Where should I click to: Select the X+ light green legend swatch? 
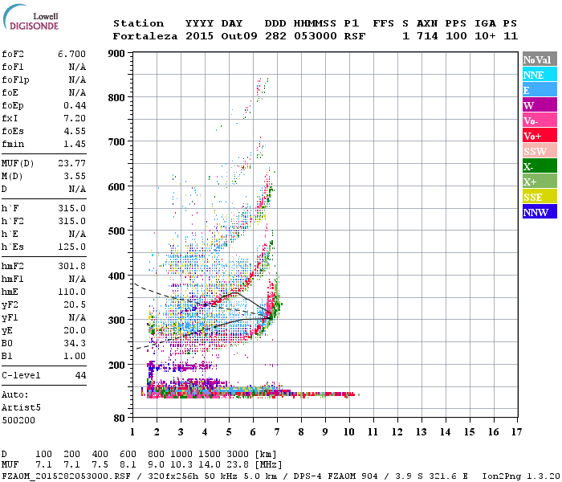tap(540, 182)
